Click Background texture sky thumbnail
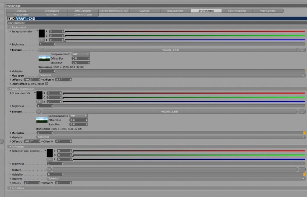Image resolution: width=307 pixels, height=197 pixels. click(x=44, y=58)
